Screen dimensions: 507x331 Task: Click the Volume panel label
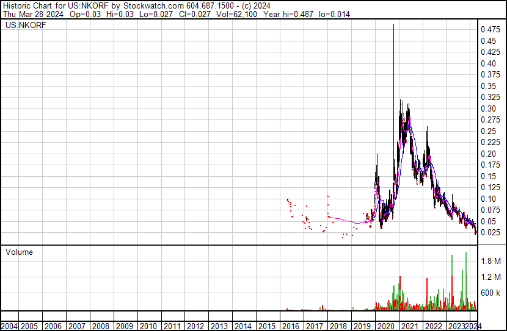19,252
